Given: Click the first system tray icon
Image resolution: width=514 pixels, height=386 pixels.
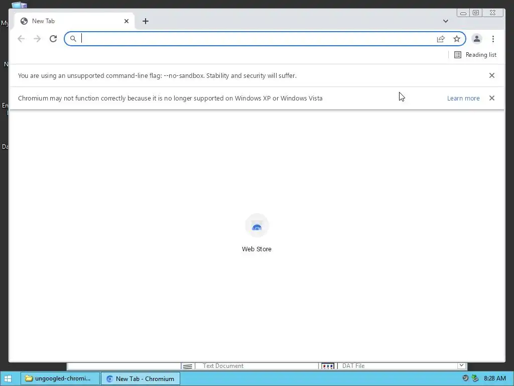Looking at the screenshot, I should pos(465,378).
